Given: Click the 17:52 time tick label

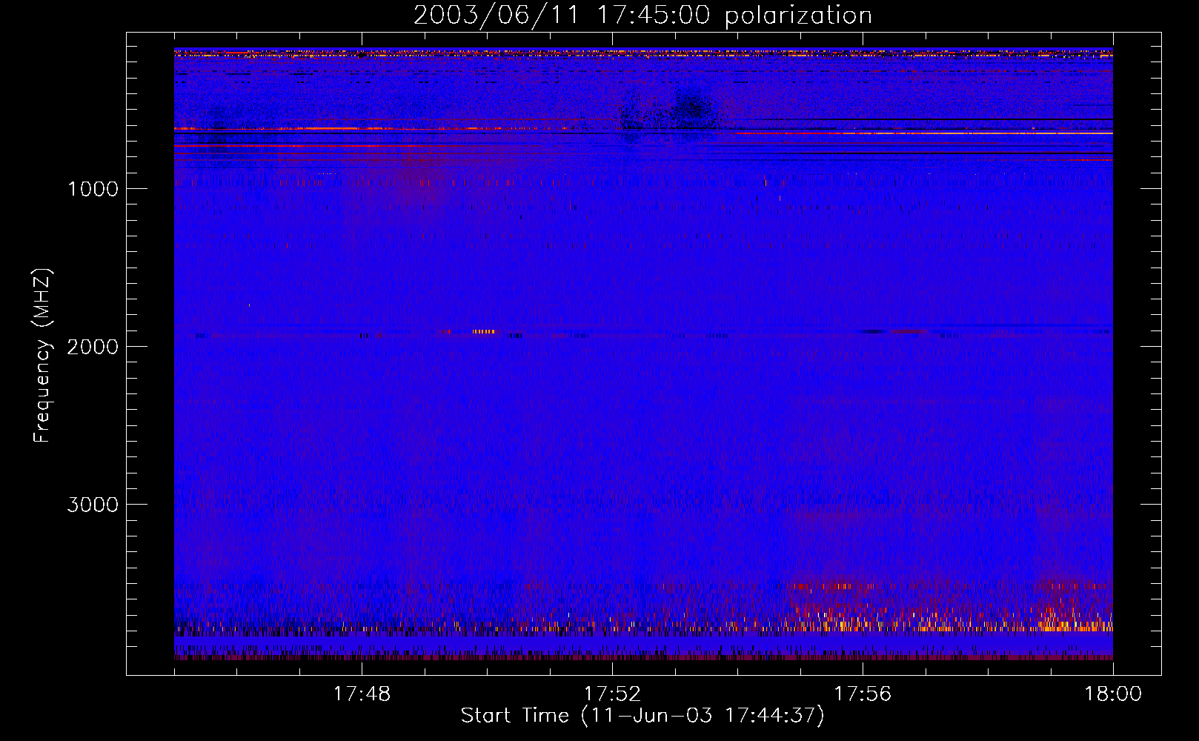Looking at the screenshot, I should coord(612,694).
